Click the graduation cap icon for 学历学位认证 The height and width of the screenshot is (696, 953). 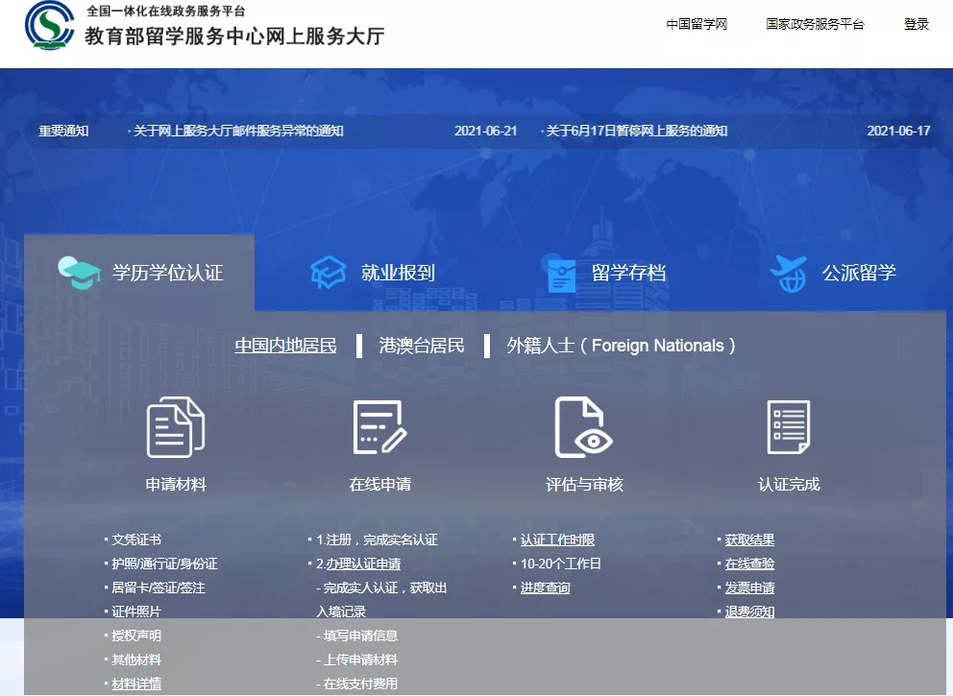click(79, 273)
